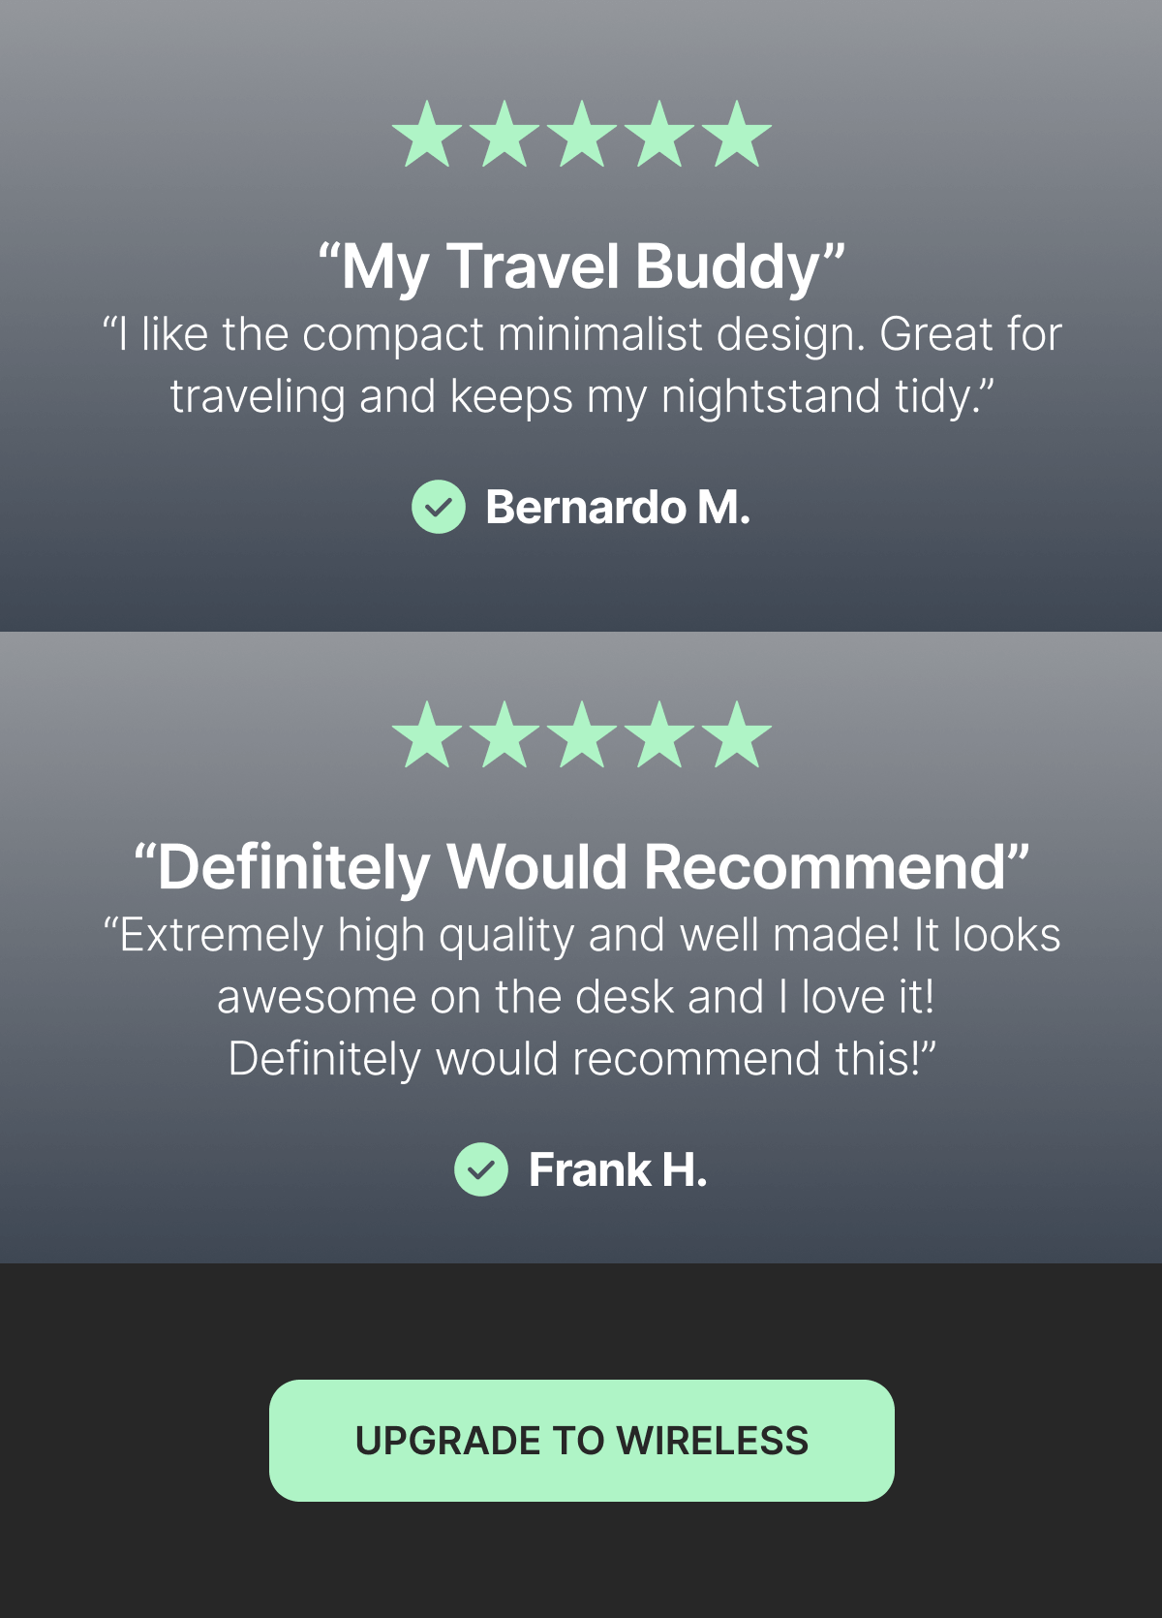Click the first star in Frank's review rating
This screenshot has height=1618, width=1162.
(x=427, y=735)
